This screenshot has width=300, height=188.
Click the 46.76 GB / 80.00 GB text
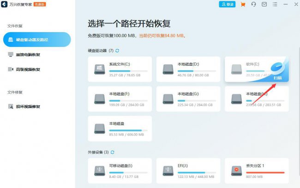click(193, 75)
